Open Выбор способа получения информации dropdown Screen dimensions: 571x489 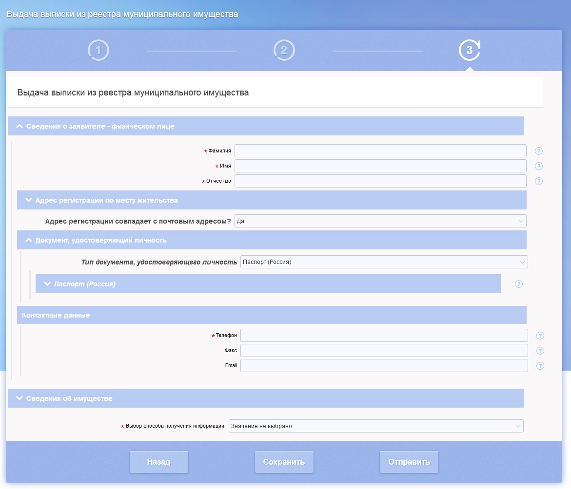click(x=375, y=426)
